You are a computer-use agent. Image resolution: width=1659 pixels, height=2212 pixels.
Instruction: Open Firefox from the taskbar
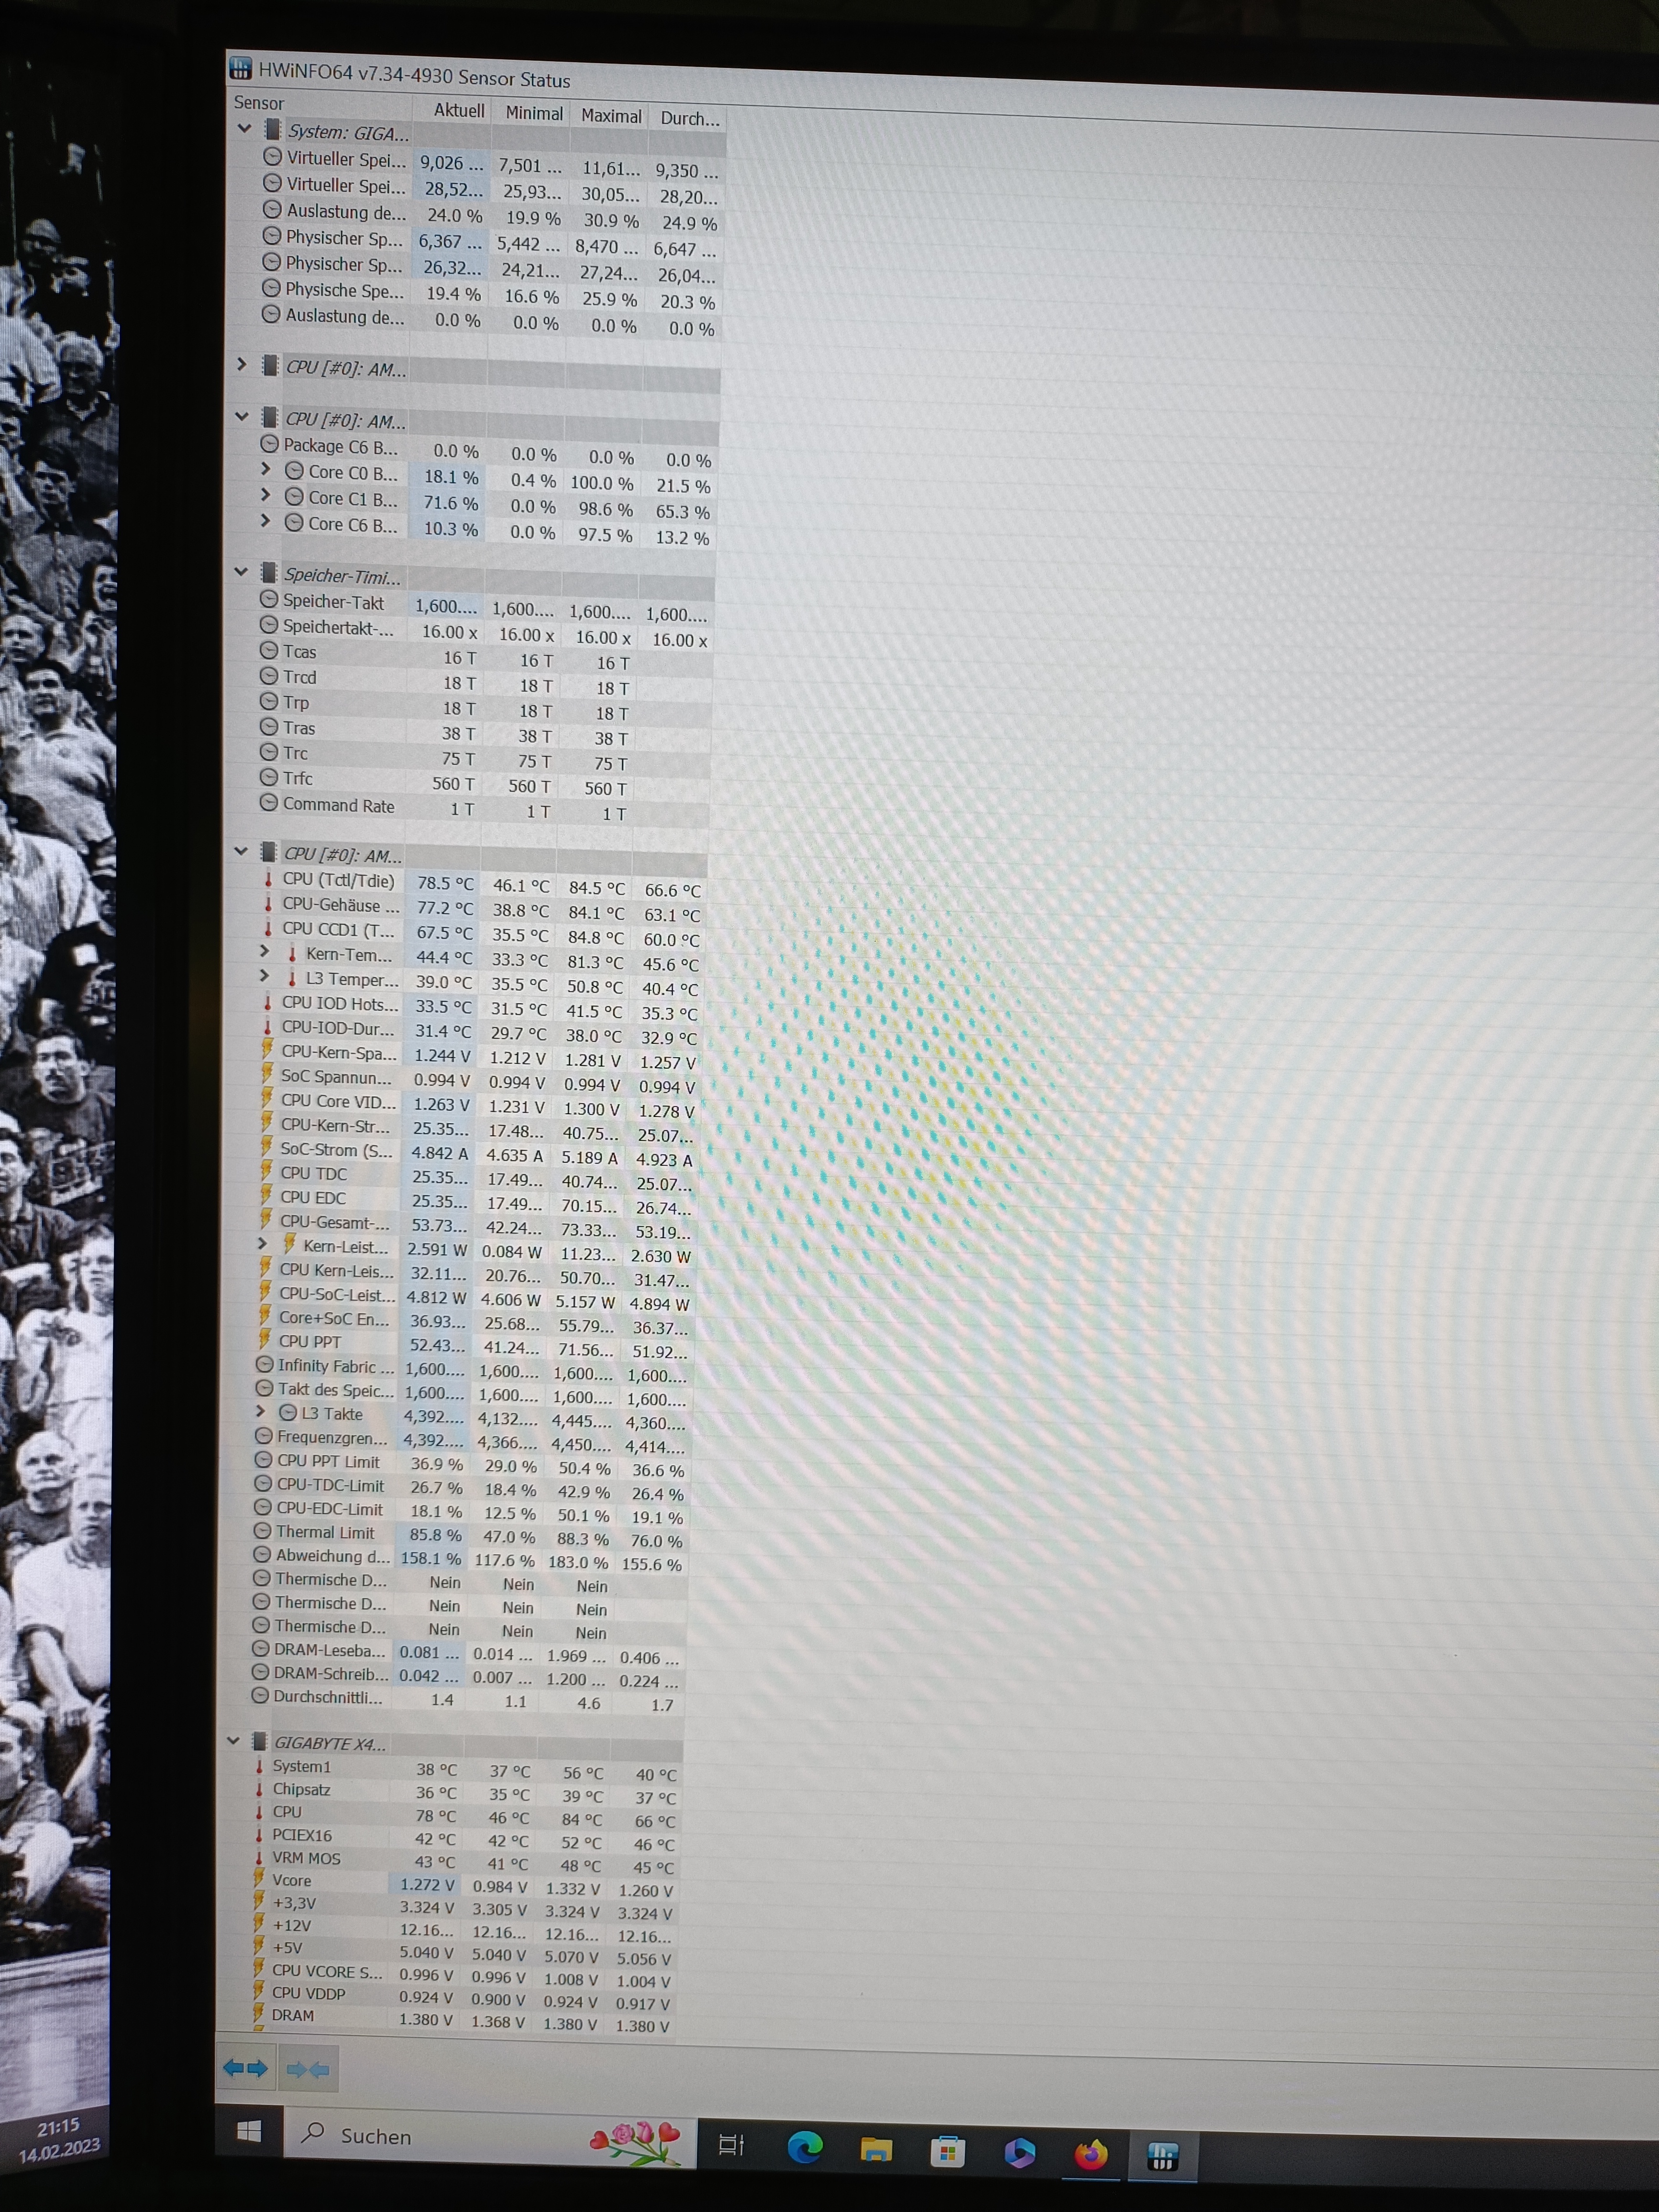[x=1090, y=2153]
